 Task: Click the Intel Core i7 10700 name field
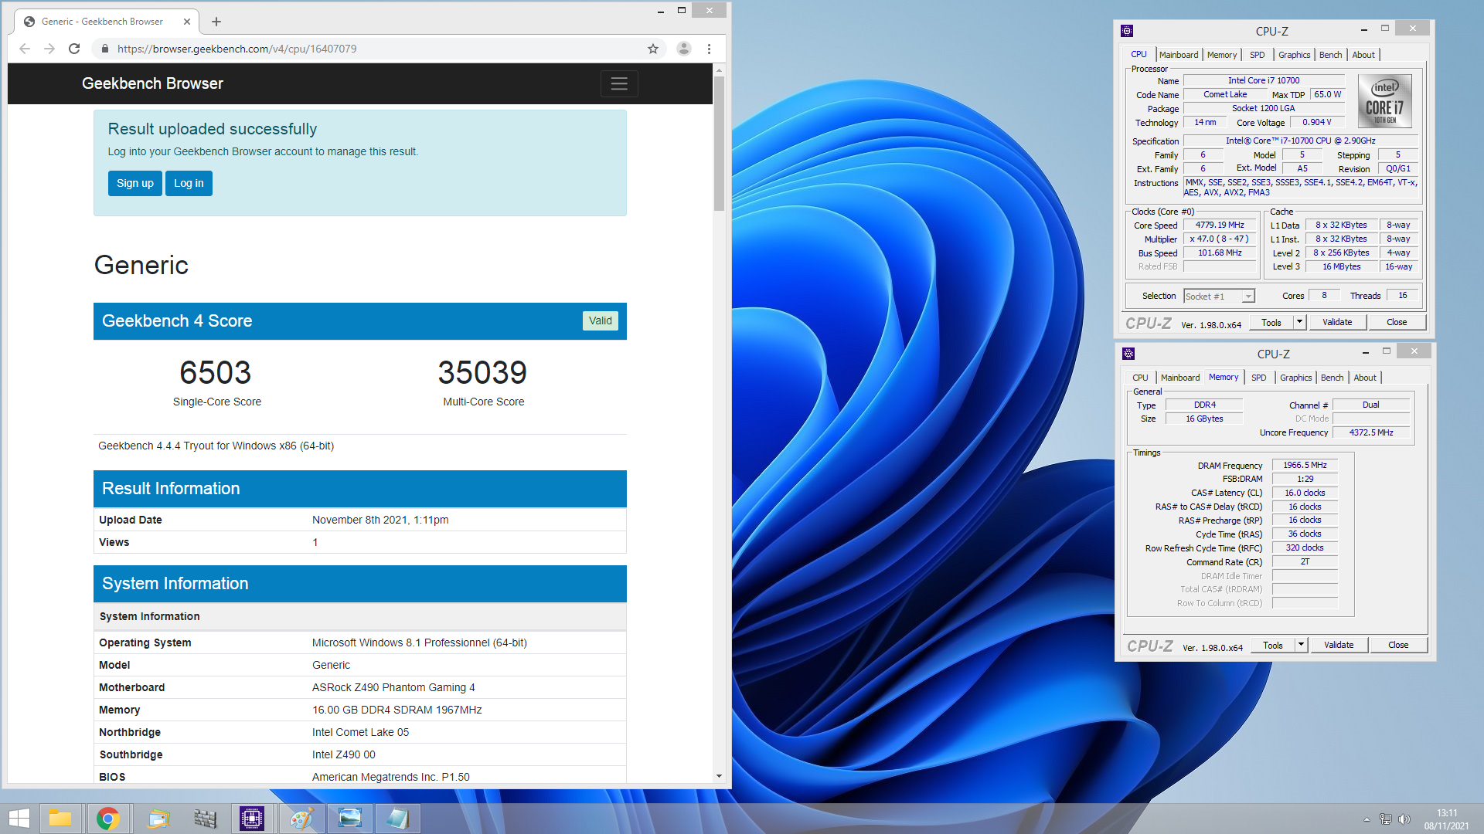point(1264,80)
